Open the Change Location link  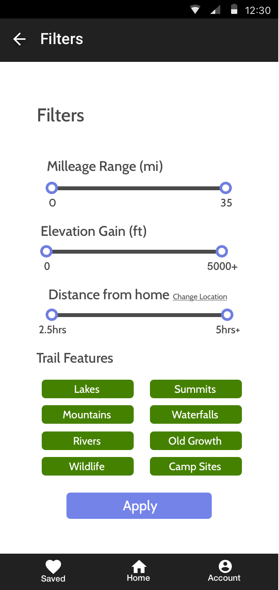coord(200,297)
